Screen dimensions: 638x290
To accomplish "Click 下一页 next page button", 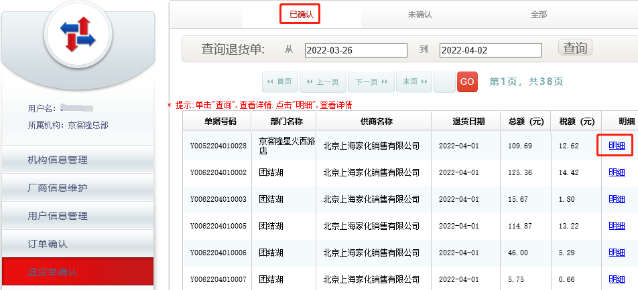I will (371, 82).
